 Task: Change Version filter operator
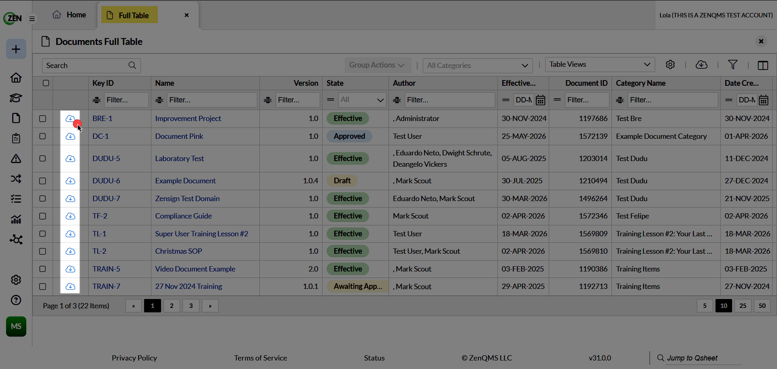click(268, 100)
